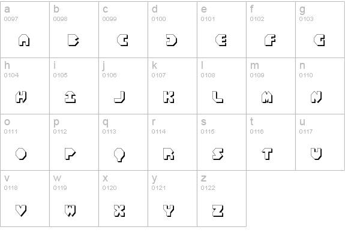Select the J glyph in cell 0106
This screenshot has width=345, height=248.
point(119,97)
